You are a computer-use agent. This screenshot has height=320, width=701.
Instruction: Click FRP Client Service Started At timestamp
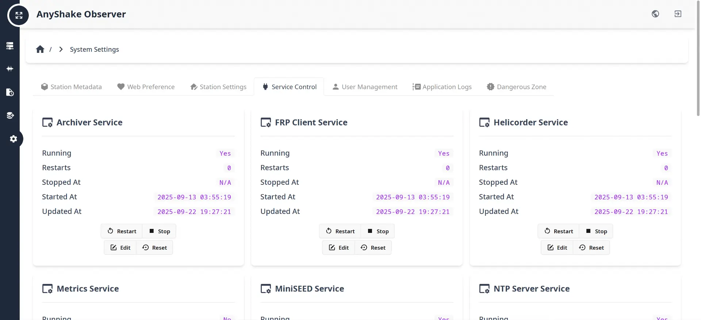pos(413,197)
